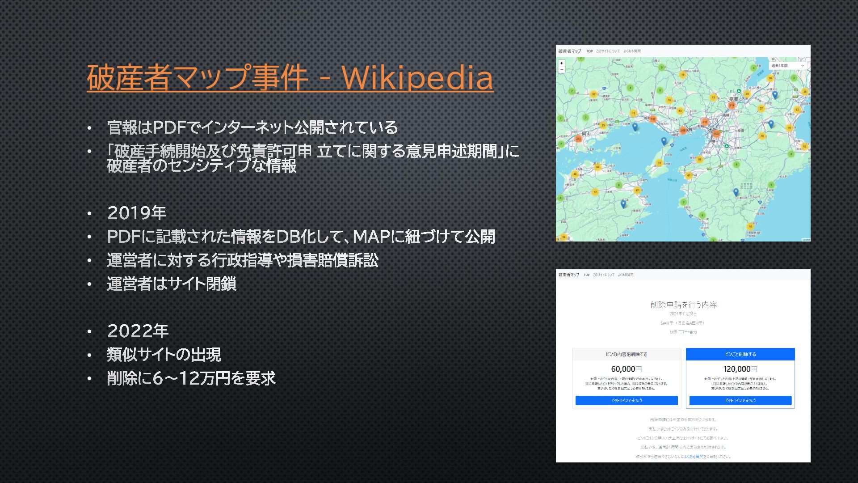Screen dimensions: 858x483
Task: Click the orange 205 cluster near Kobe
Action: coord(683,130)
